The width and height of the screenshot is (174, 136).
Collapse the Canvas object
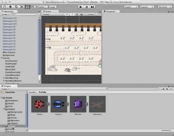click(1, 58)
